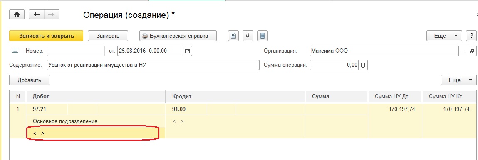Click the Записать button
Screen dimensions: 478x160
(x=108, y=36)
